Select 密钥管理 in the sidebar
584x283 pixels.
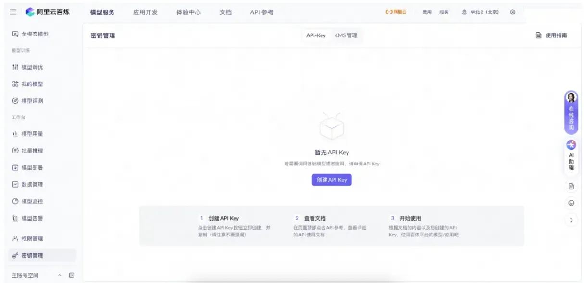(x=42, y=255)
